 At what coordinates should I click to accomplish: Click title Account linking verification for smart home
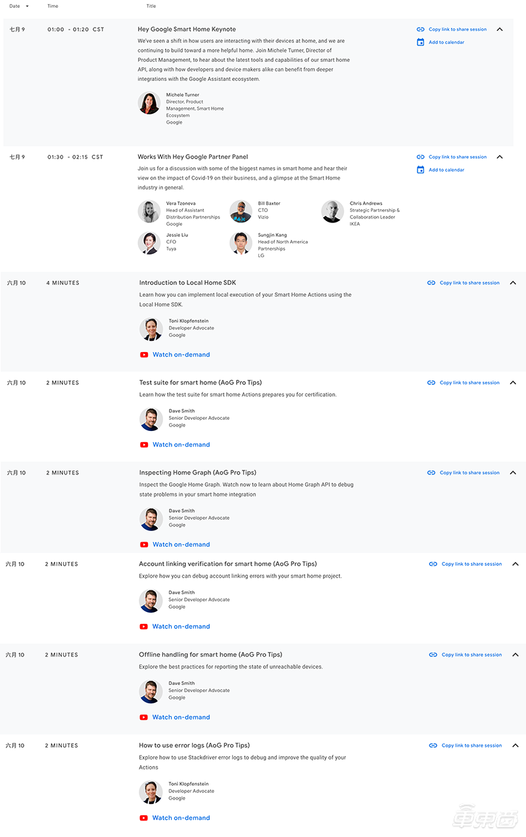(x=227, y=564)
